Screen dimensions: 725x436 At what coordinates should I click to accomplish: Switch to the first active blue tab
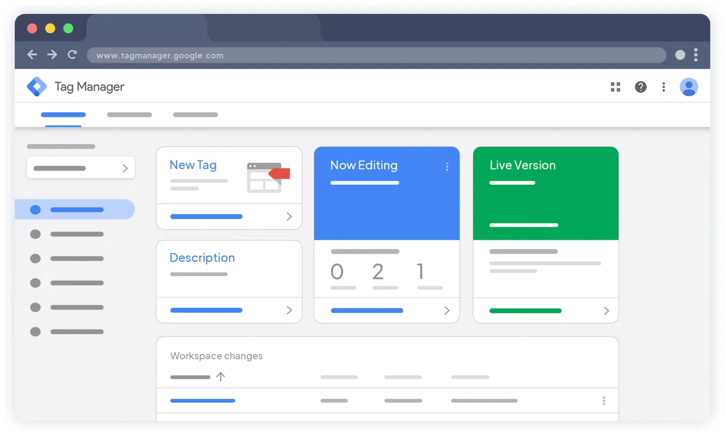click(63, 115)
